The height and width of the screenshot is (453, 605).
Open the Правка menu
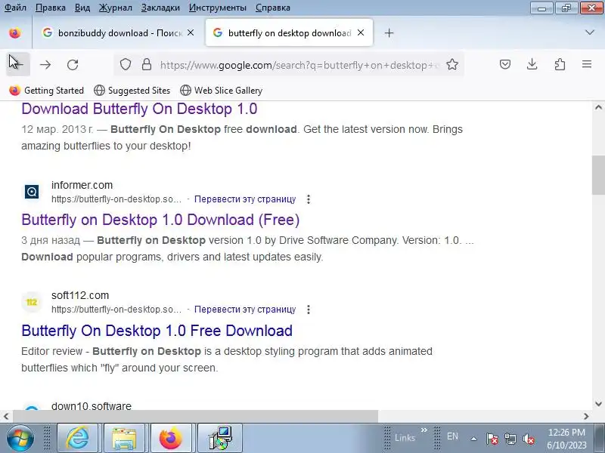coord(51,8)
